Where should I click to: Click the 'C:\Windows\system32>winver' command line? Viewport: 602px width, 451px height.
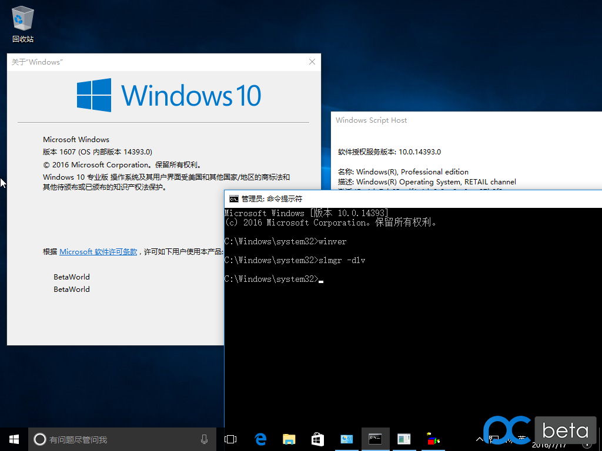click(x=286, y=241)
